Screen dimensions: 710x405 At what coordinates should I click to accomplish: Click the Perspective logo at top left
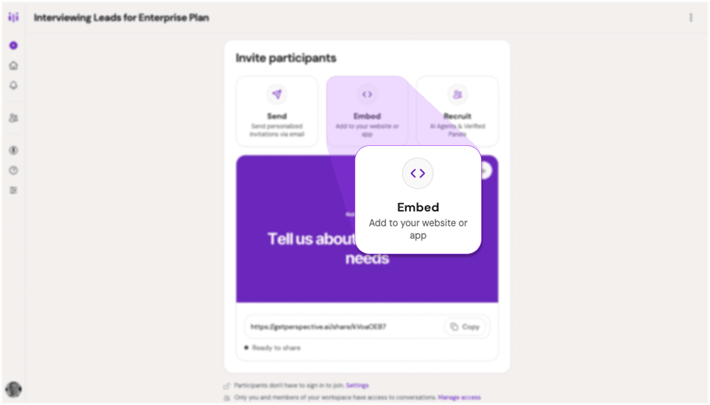coord(13,17)
